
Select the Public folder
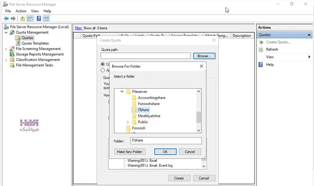pos(143,122)
